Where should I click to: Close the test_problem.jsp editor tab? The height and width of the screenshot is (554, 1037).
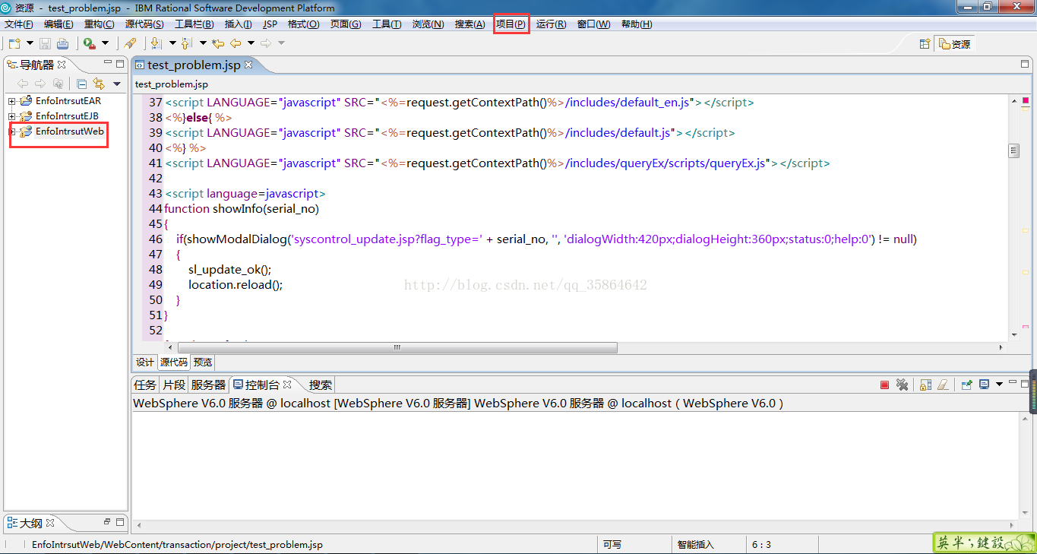(248, 65)
